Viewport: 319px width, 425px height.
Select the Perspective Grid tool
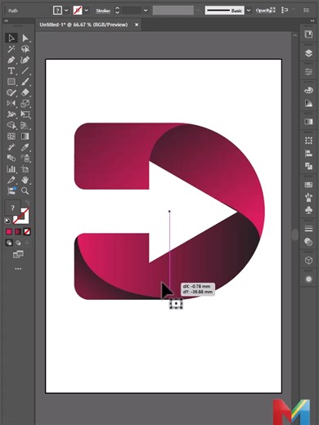point(25,125)
